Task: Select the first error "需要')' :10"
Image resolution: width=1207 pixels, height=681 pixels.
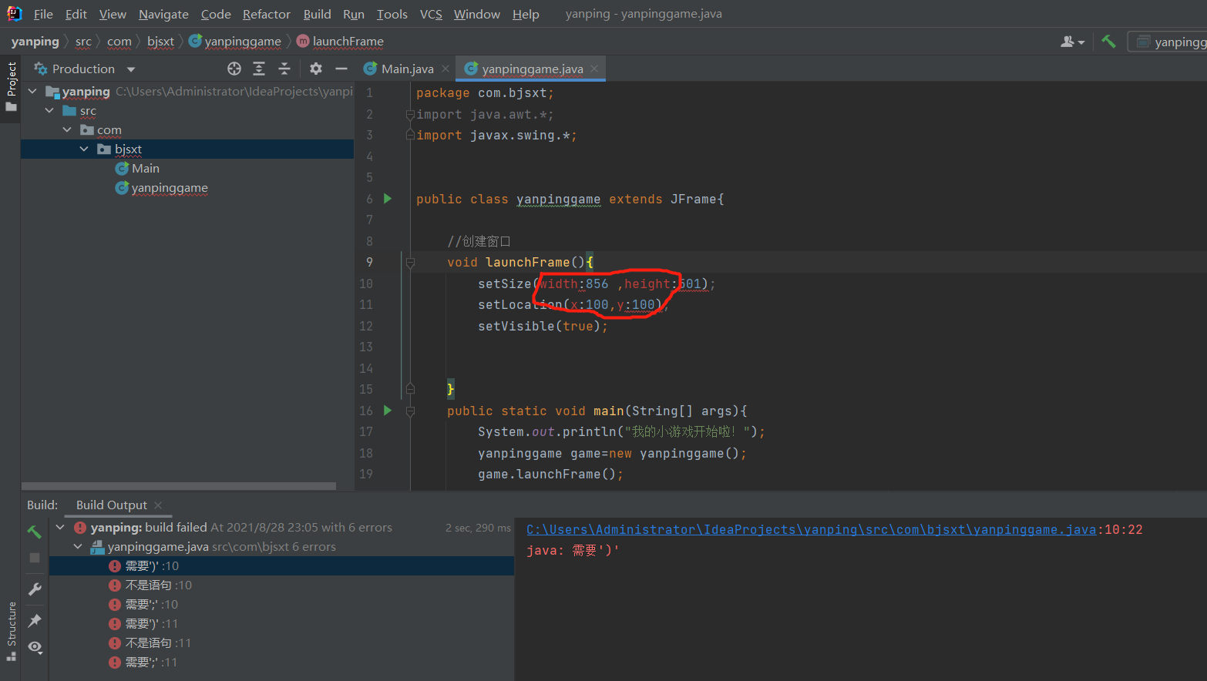Action: coord(281,565)
